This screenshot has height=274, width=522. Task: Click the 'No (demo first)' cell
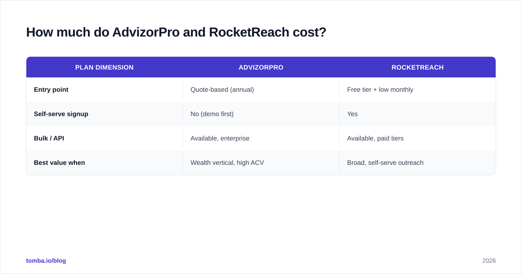pos(261,114)
